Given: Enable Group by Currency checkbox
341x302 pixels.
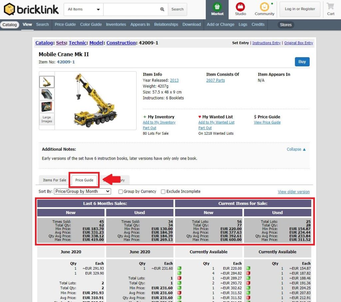Looking at the screenshot, I should point(121,192).
